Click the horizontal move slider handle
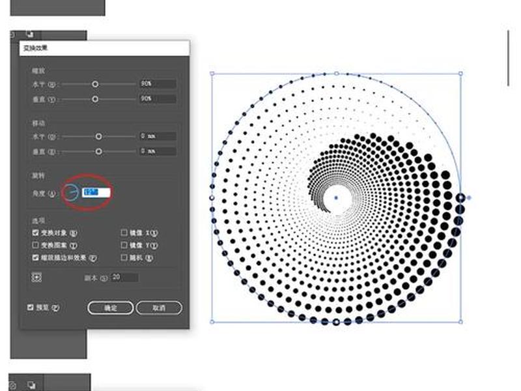This screenshot has width=521, height=391. [98, 136]
